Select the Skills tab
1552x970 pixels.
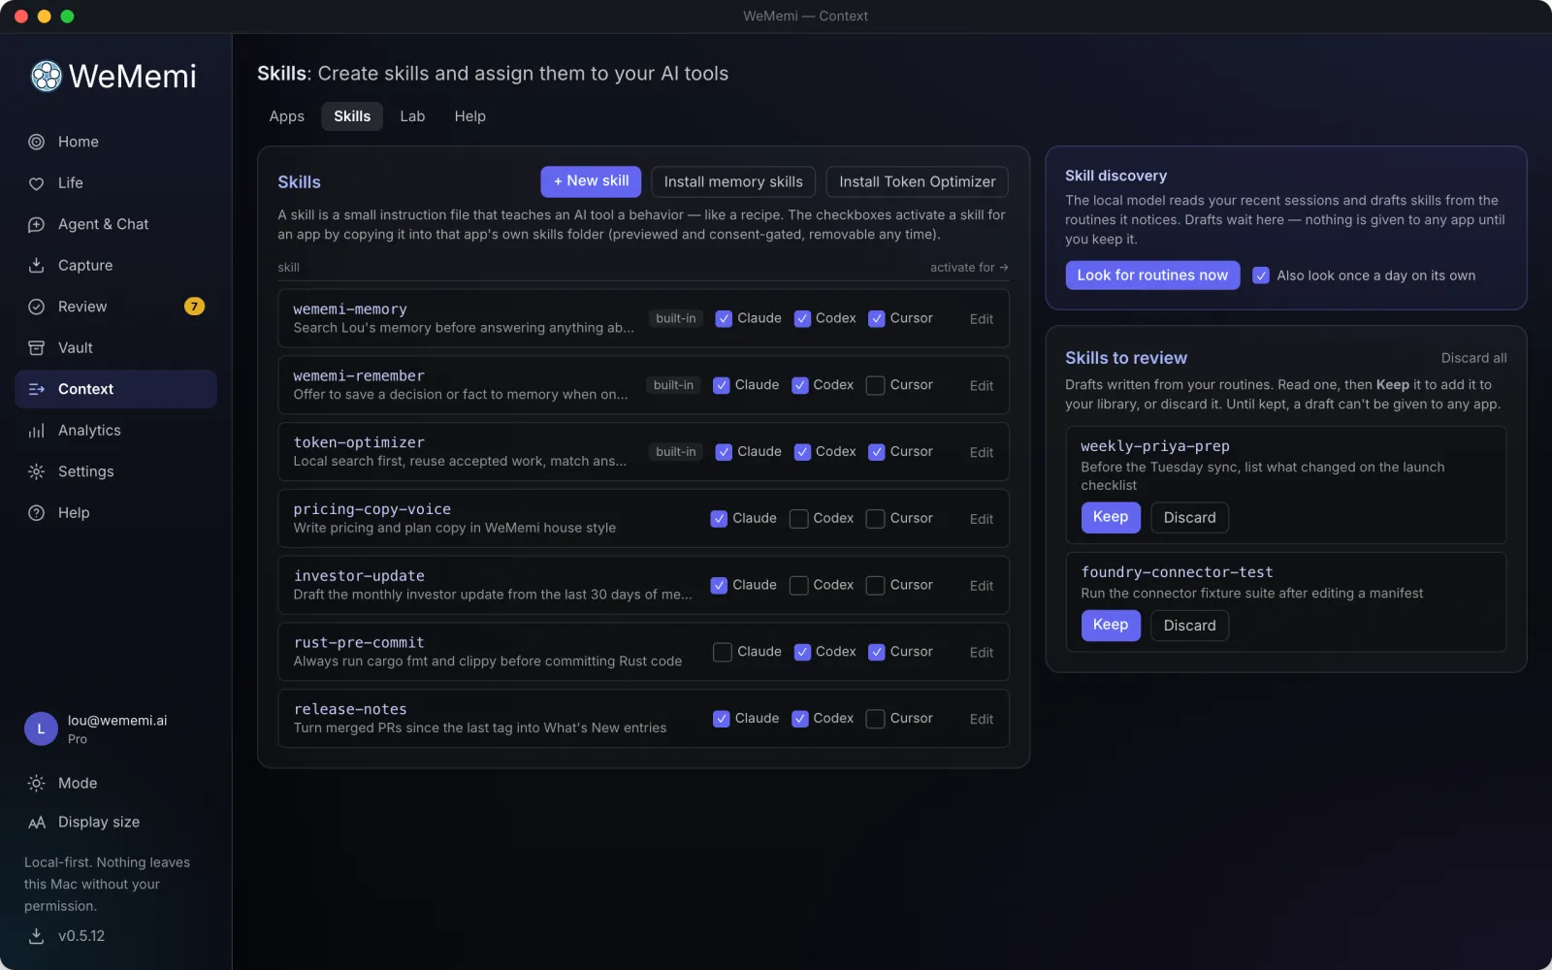pos(352,116)
